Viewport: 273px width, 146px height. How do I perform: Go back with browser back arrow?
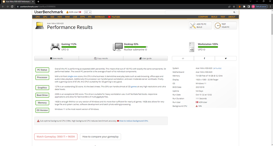pyautogui.click(x=3, y=7)
